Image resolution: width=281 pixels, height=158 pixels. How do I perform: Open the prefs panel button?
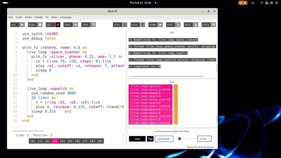pyautogui.click(x=209, y=25)
